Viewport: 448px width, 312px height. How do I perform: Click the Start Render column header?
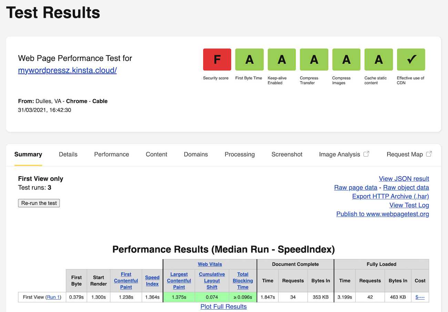coord(99,281)
